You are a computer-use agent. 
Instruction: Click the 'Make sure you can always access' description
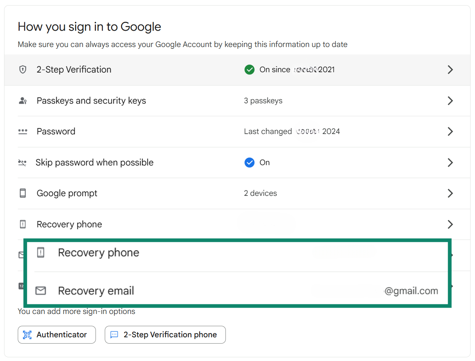tap(183, 44)
